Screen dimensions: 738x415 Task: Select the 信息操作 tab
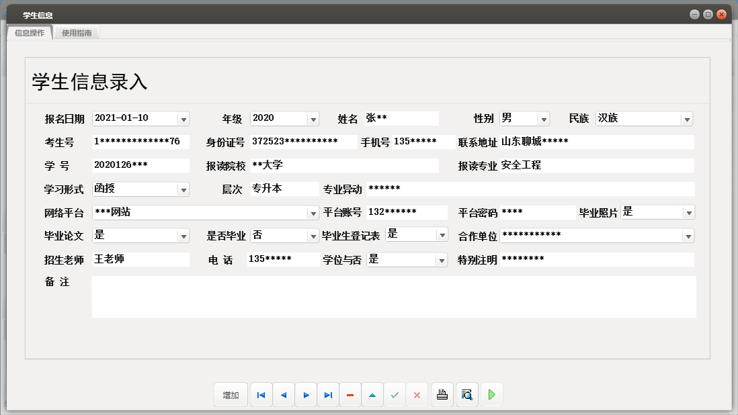point(30,32)
